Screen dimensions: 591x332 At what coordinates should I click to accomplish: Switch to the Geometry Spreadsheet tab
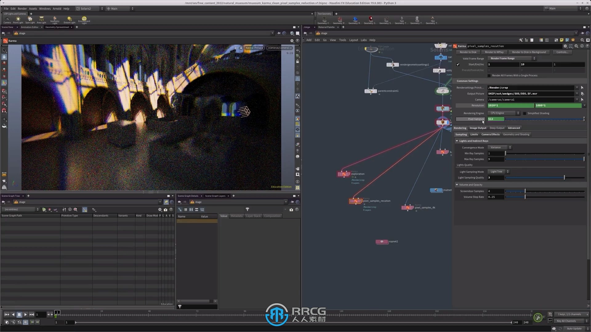(x=57, y=27)
